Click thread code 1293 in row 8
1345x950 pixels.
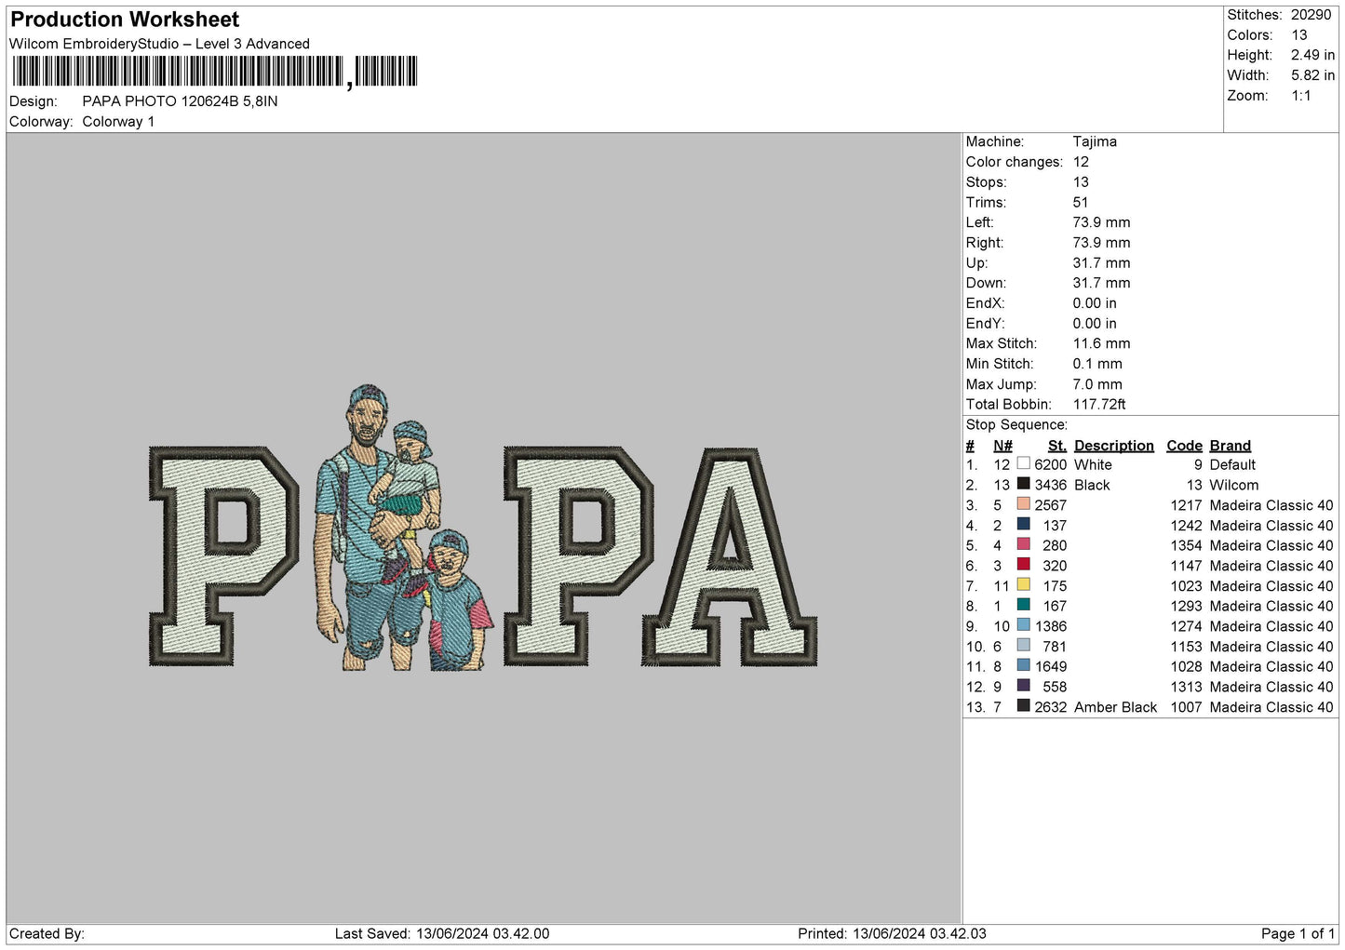1186,606
